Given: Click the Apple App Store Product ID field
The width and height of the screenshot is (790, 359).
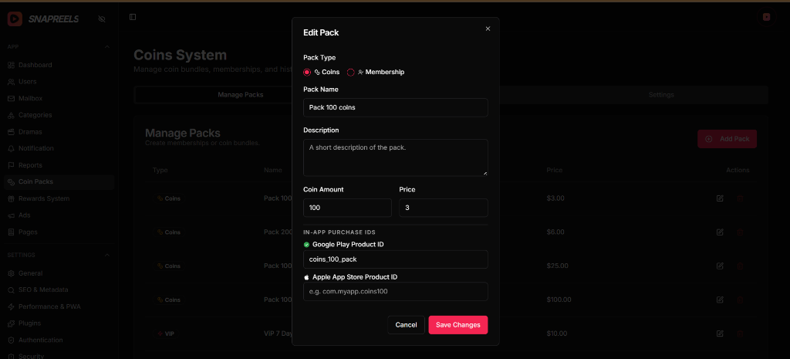Looking at the screenshot, I should [x=396, y=291].
